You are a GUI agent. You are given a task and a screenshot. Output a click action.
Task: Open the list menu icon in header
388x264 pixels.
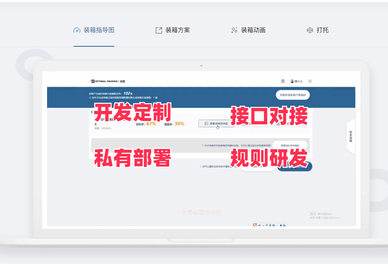(x=310, y=81)
